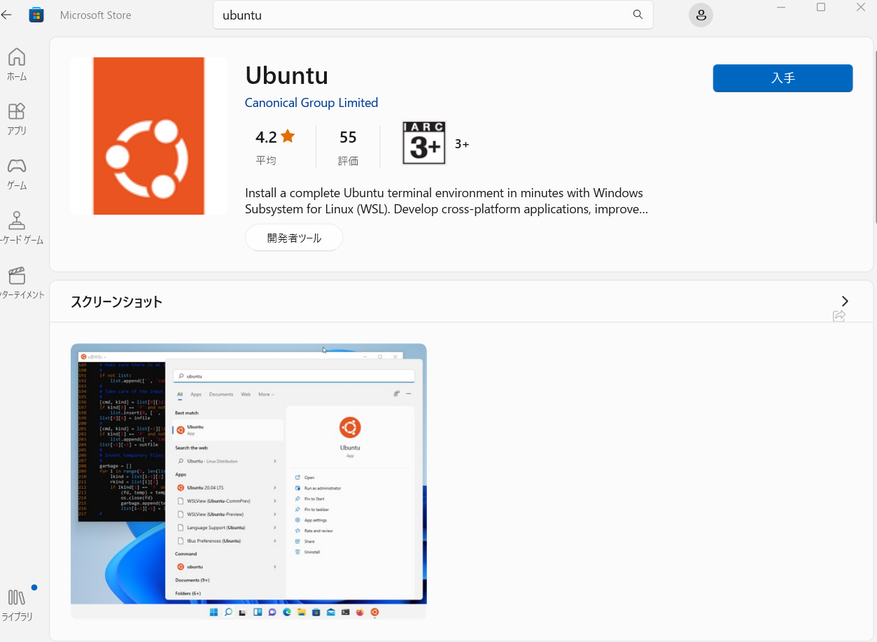Viewport: 877px width, 642px height.
Task: Click the search box containing ubuntu
Action: pyautogui.click(x=433, y=15)
